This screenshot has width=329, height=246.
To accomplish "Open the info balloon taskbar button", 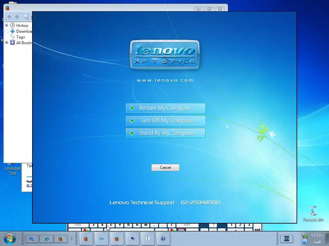I will tap(148, 239).
